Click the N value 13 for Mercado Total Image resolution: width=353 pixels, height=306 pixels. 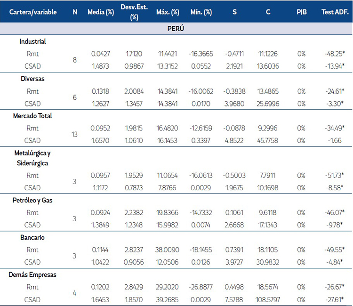coord(75,134)
